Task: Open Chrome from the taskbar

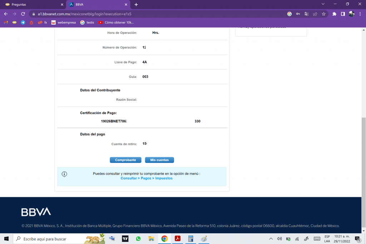Action: [164, 239]
